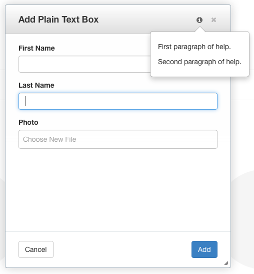
Task: Click the help popover's arrow pointer
Action: point(200,29)
